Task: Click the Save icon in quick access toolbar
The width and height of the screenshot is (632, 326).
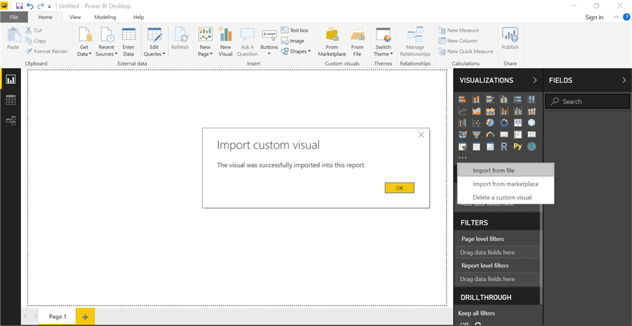Action: (x=19, y=6)
